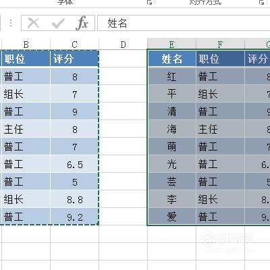Viewport: 270px width, 270px height.
Task: Open the Alignment group dialog launcher
Action: tap(261, 3)
